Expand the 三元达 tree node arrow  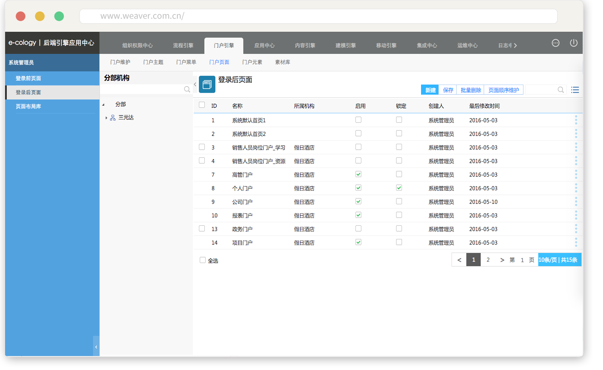[x=106, y=118]
